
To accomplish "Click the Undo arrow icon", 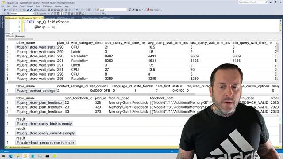I will (77, 10).
